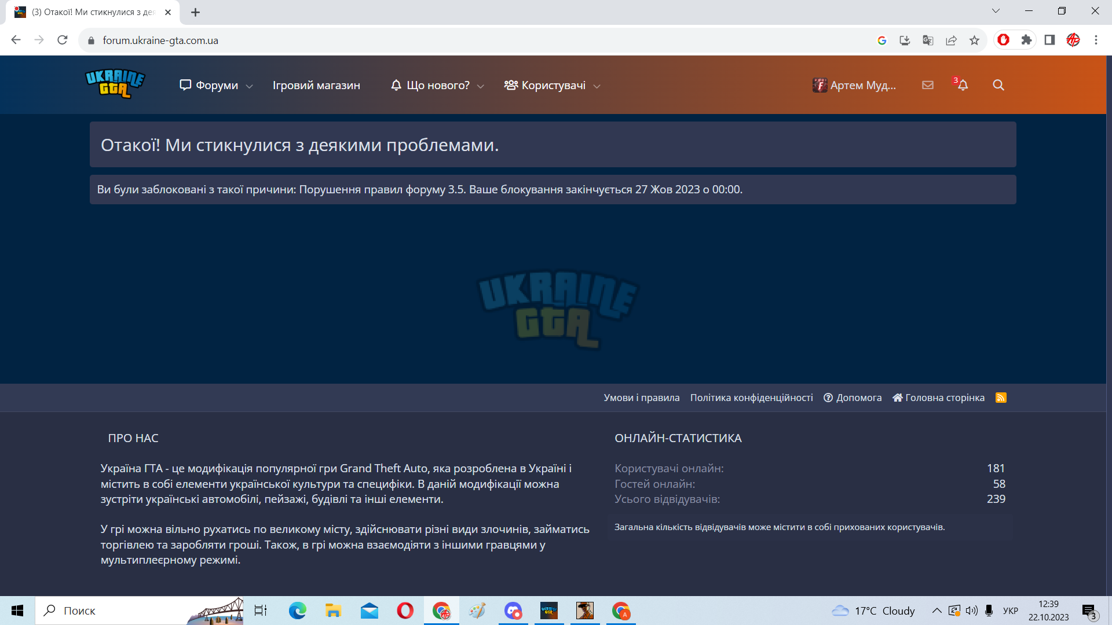Open the Умови і правила link
The width and height of the screenshot is (1112, 625).
(x=641, y=398)
